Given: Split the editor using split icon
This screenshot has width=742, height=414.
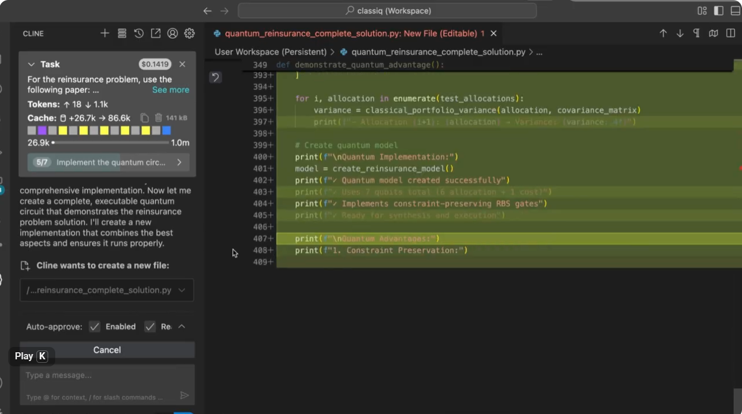Looking at the screenshot, I should [x=730, y=34].
